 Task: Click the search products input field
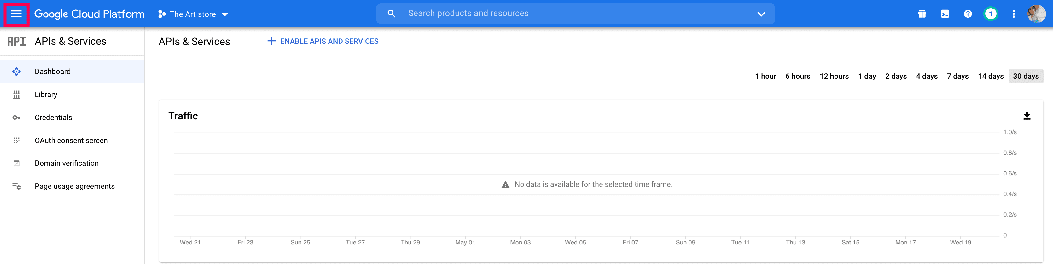click(x=572, y=14)
